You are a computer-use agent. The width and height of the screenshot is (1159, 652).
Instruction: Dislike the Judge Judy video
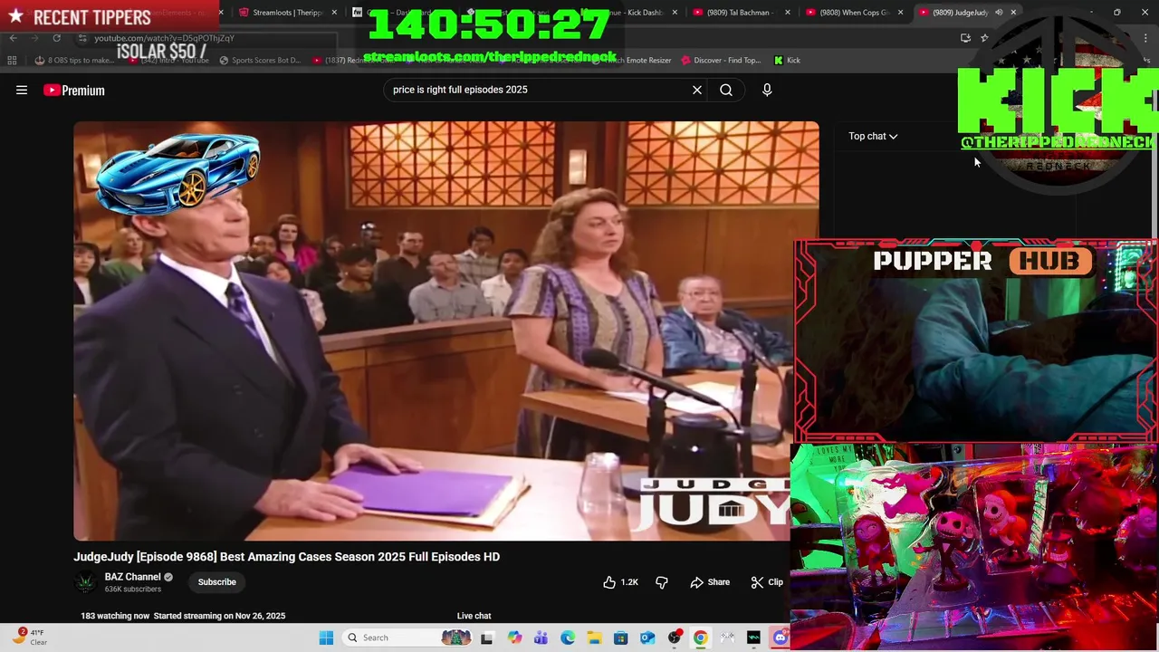(662, 582)
